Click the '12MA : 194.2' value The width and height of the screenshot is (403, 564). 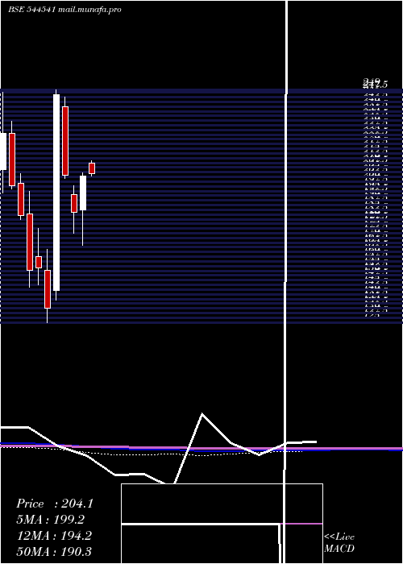point(54,536)
